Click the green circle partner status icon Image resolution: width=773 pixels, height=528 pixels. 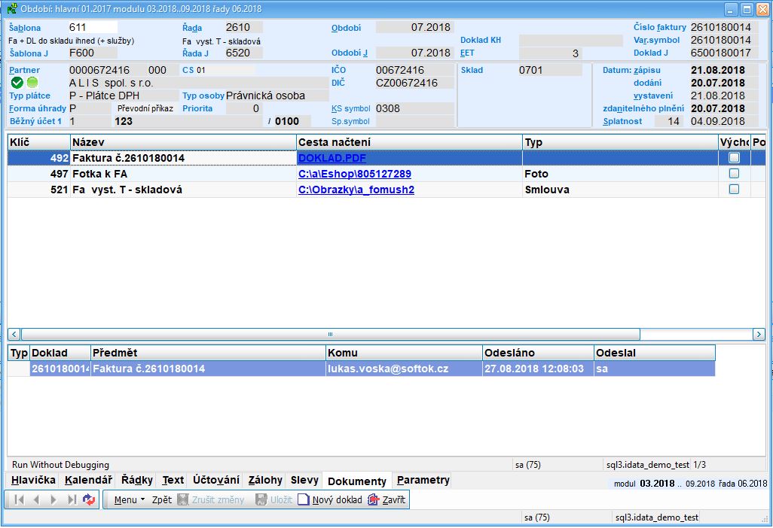[32, 83]
